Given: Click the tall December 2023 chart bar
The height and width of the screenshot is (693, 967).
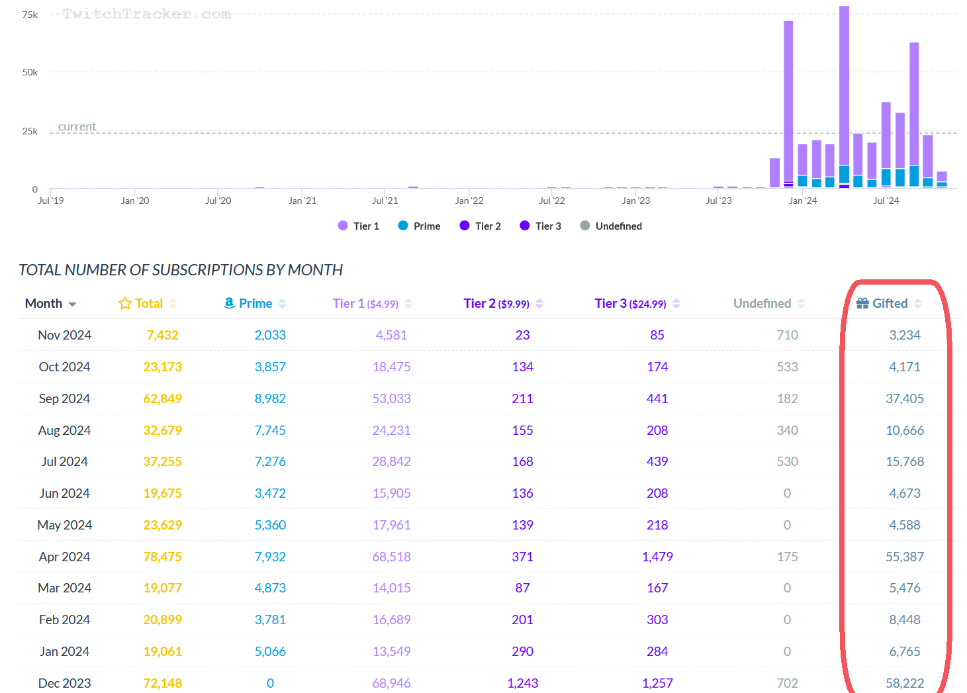Looking at the screenshot, I should click(788, 105).
